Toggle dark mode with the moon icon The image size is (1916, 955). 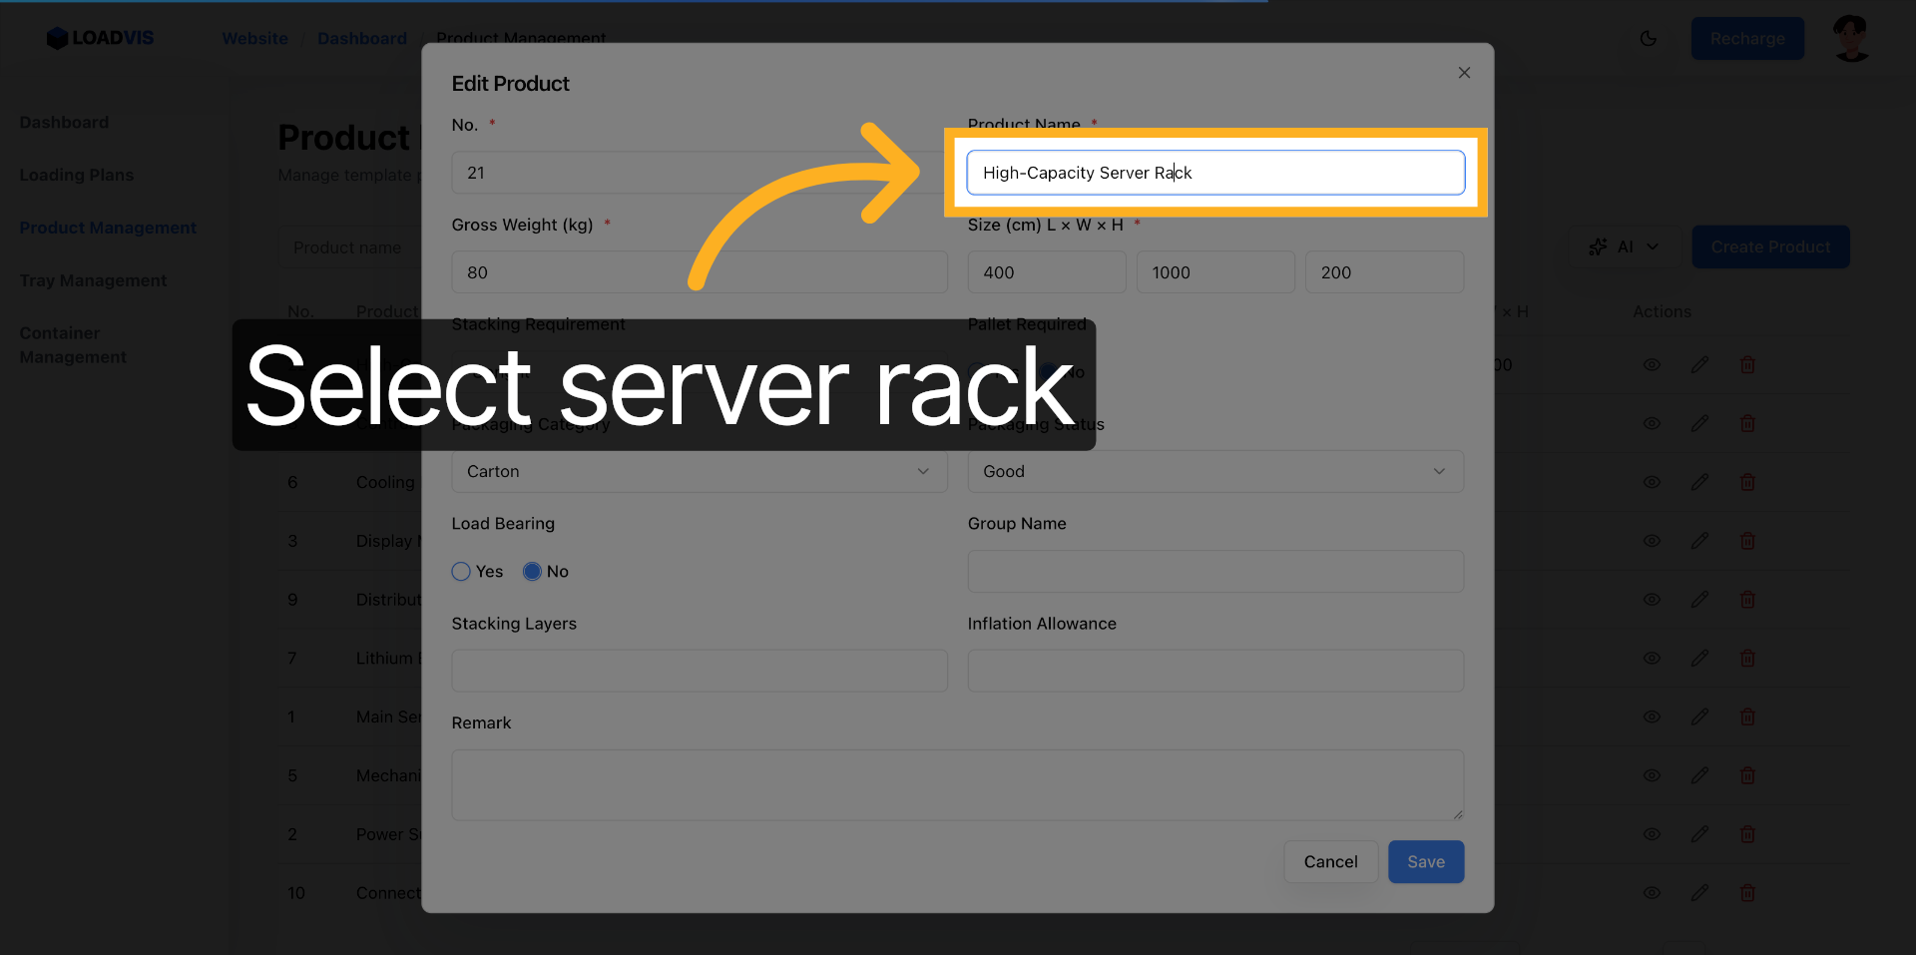coord(1648,39)
